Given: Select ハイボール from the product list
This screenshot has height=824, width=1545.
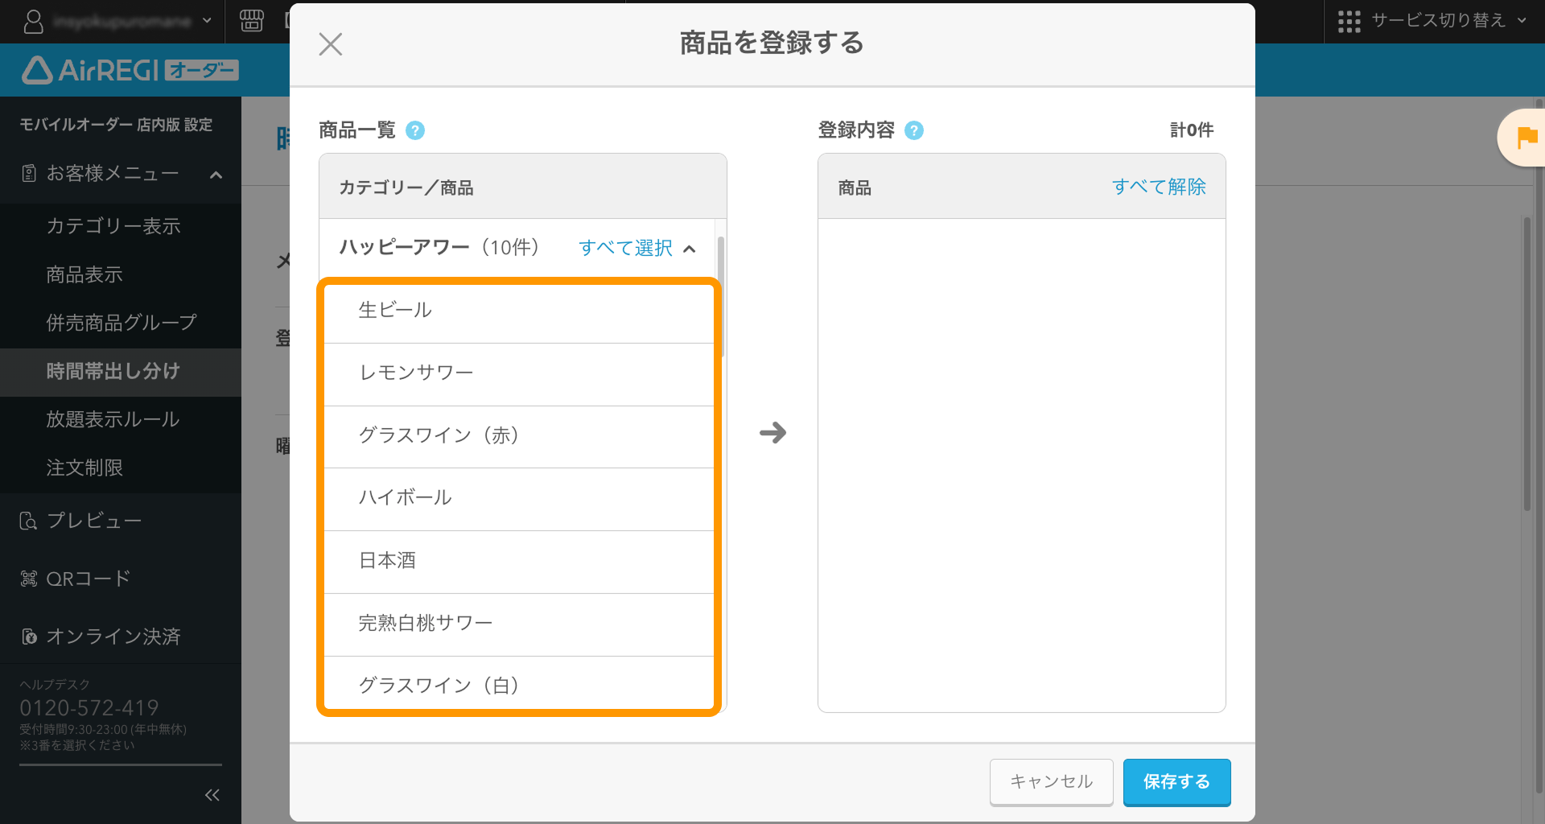Looking at the screenshot, I should click(x=519, y=499).
